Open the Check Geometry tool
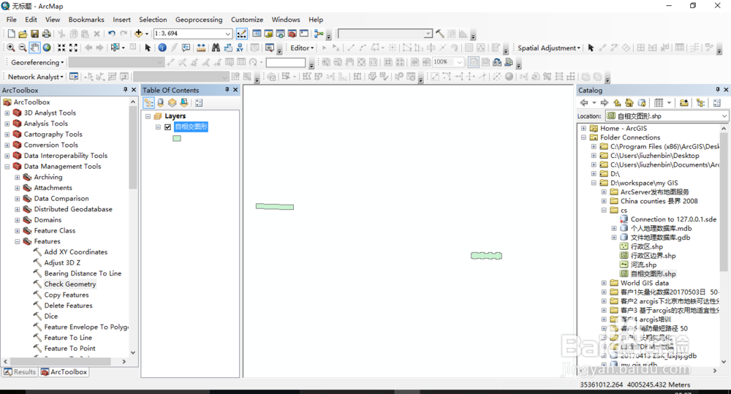731x394 pixels. 70,284
